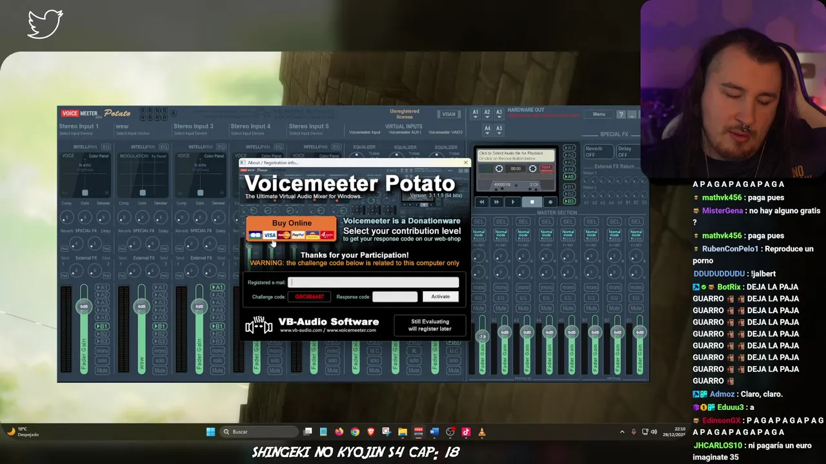
Task: Toggle recorder A5 output button
Action: pyautogui.click(x=569, y=177)
